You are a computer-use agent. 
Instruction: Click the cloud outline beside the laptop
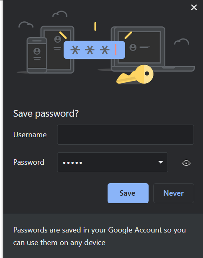pyautogui.click(x=182, y=41)
